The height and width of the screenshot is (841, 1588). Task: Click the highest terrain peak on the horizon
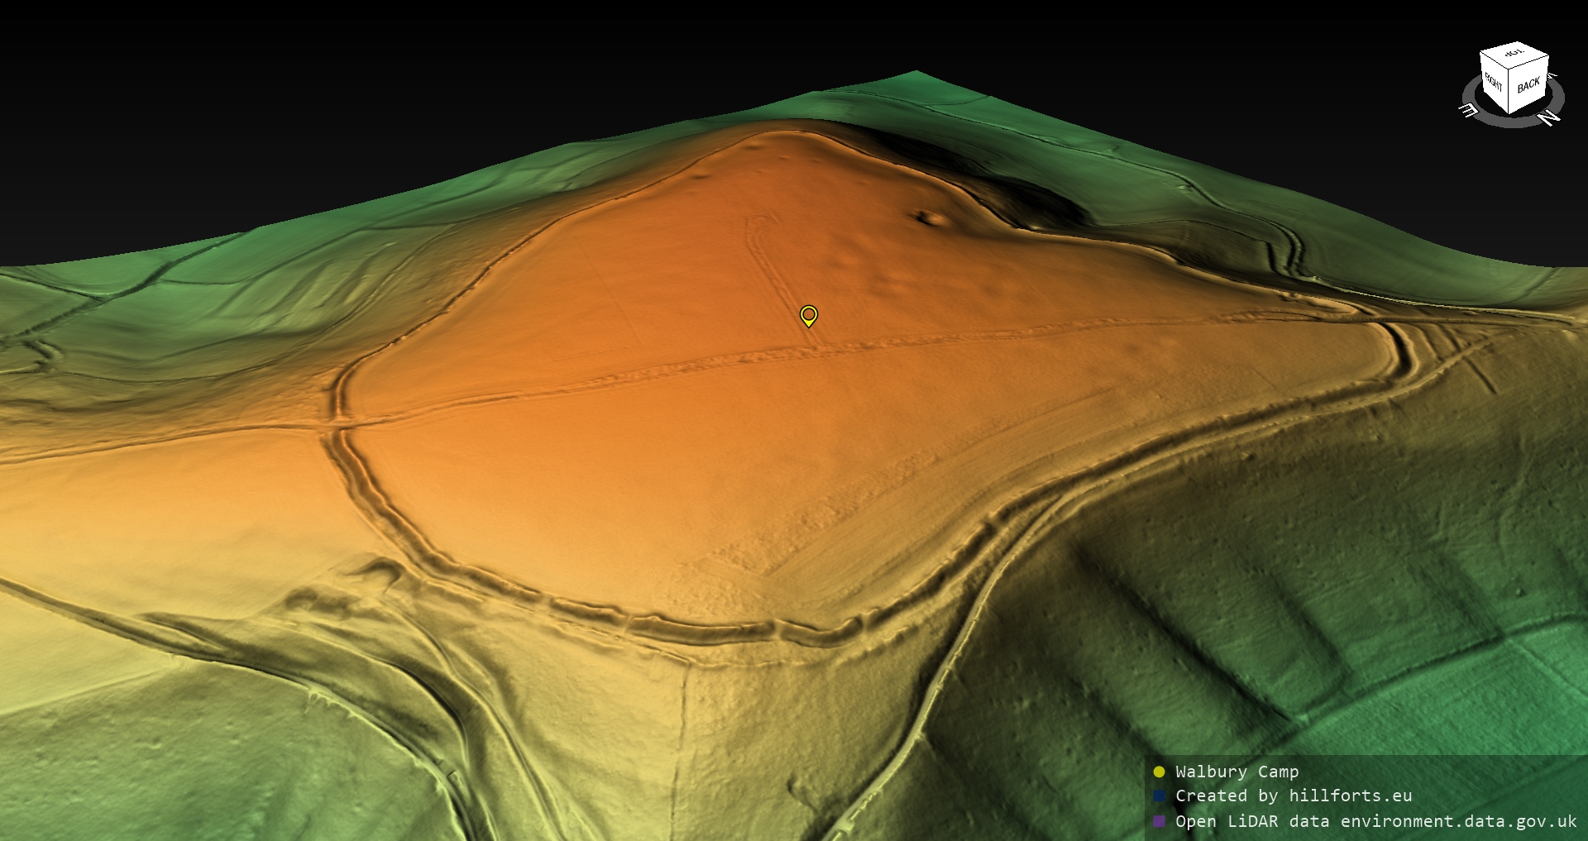916,73
